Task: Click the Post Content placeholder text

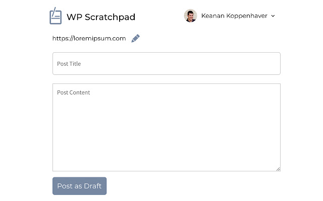Action: click(x=74, y=92)
